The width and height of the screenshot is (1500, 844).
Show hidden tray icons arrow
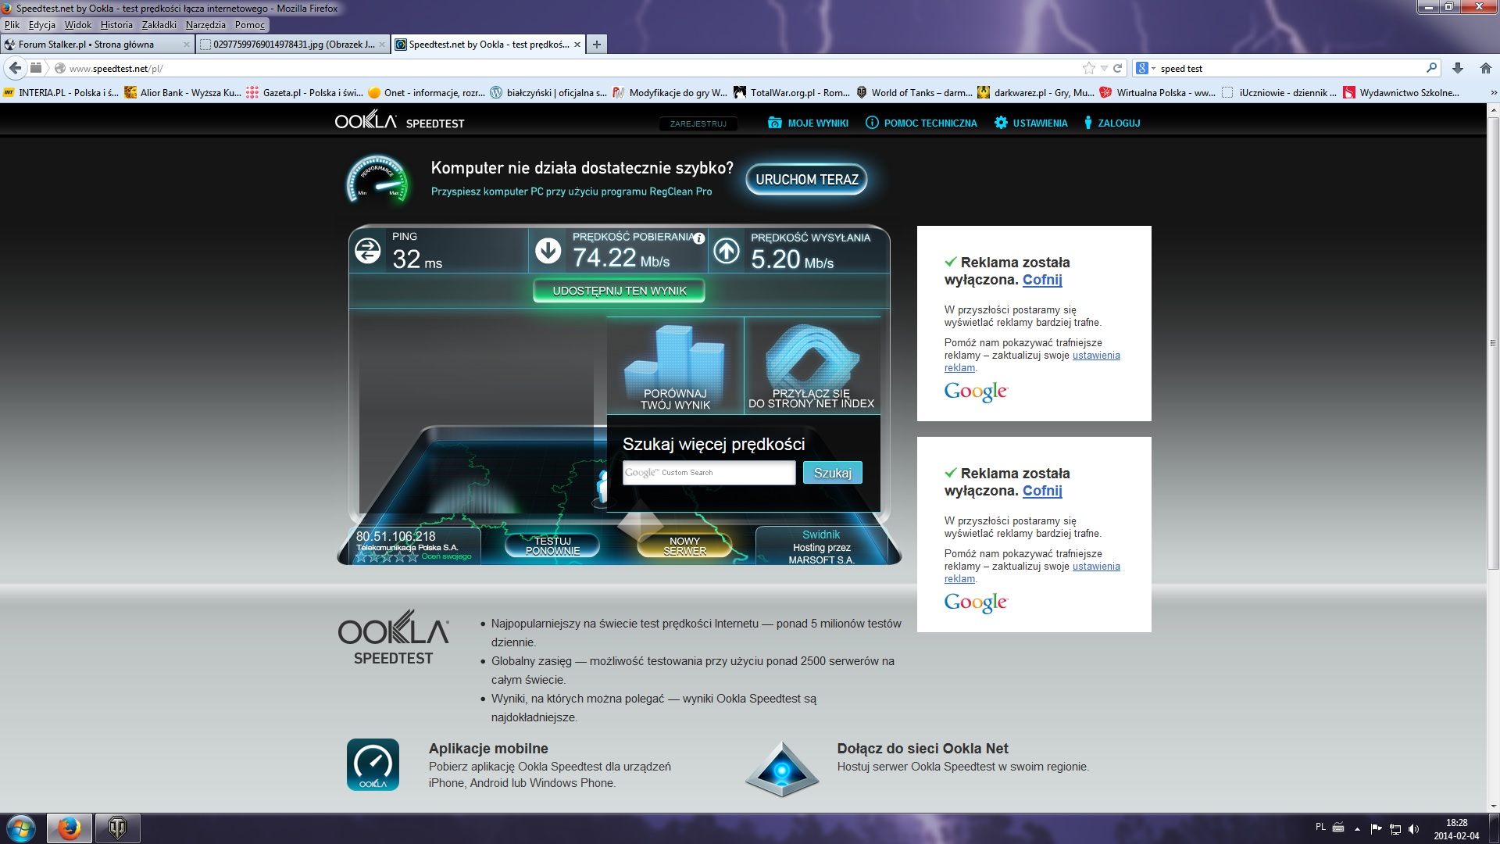pyautogui.click(x=1357, y=829)
